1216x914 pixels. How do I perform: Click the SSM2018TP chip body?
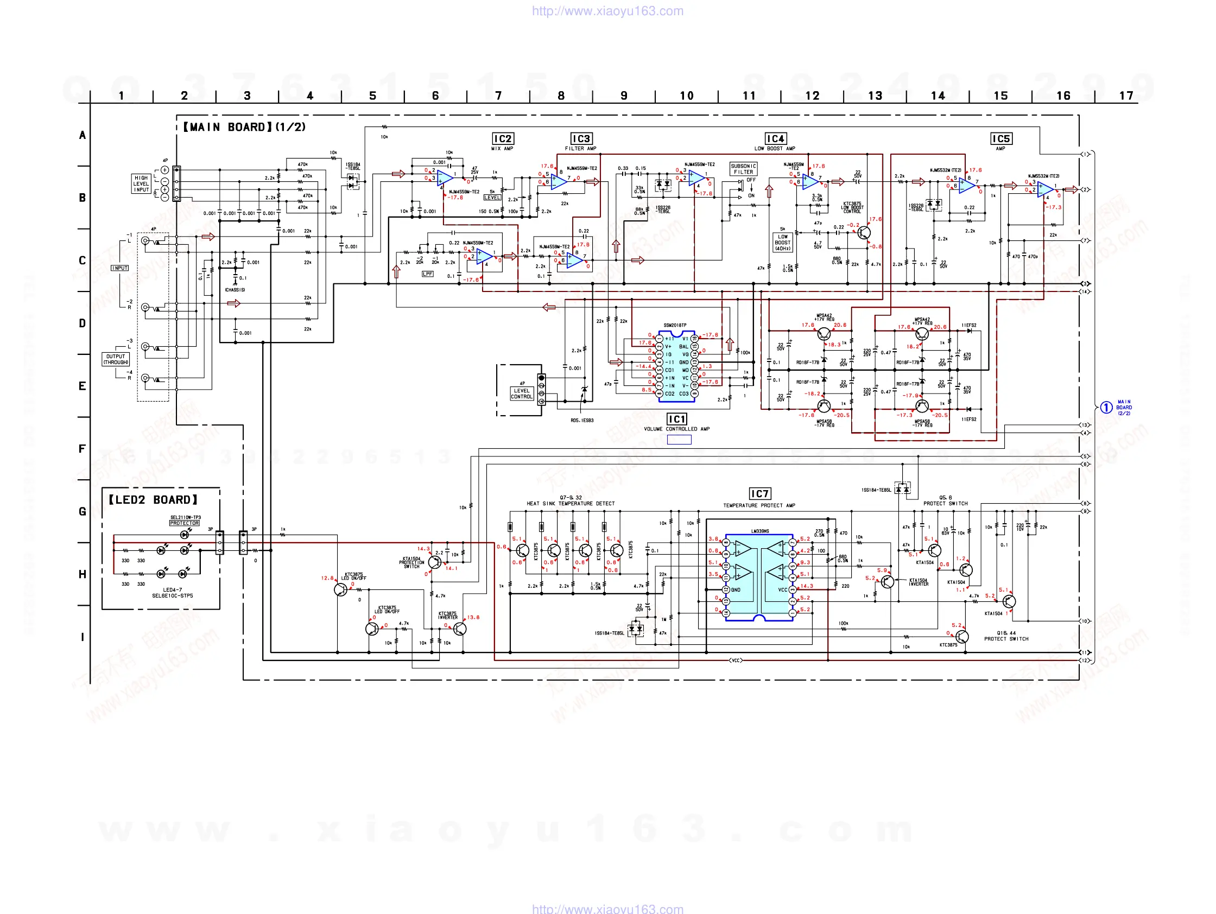point(677,365)
